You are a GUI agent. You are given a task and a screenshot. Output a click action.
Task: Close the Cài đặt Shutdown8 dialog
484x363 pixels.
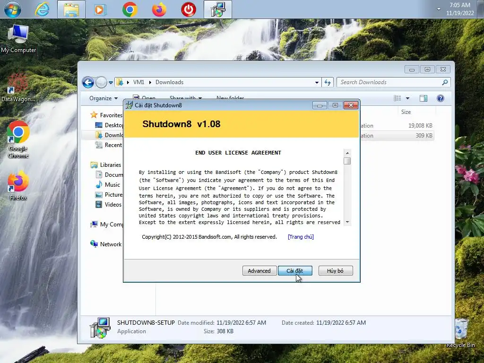click(x=351, y=105)
